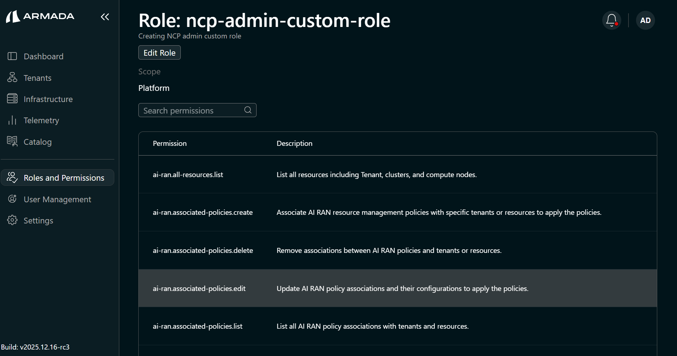Run search with the magnifier icon
This screenshot has height=356, width=677.
248,110
